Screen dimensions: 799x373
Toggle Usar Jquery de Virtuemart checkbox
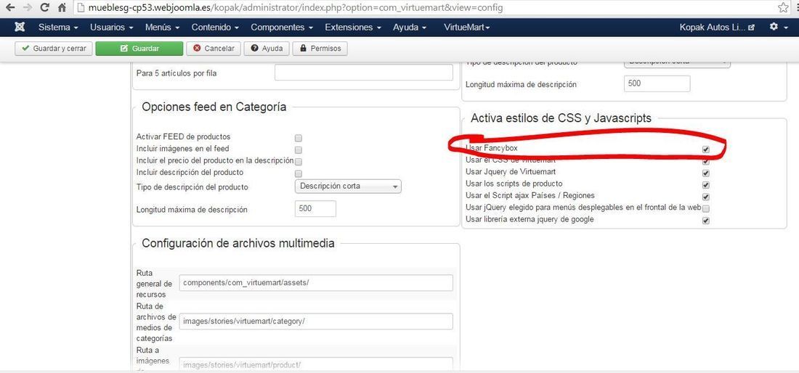706,173
